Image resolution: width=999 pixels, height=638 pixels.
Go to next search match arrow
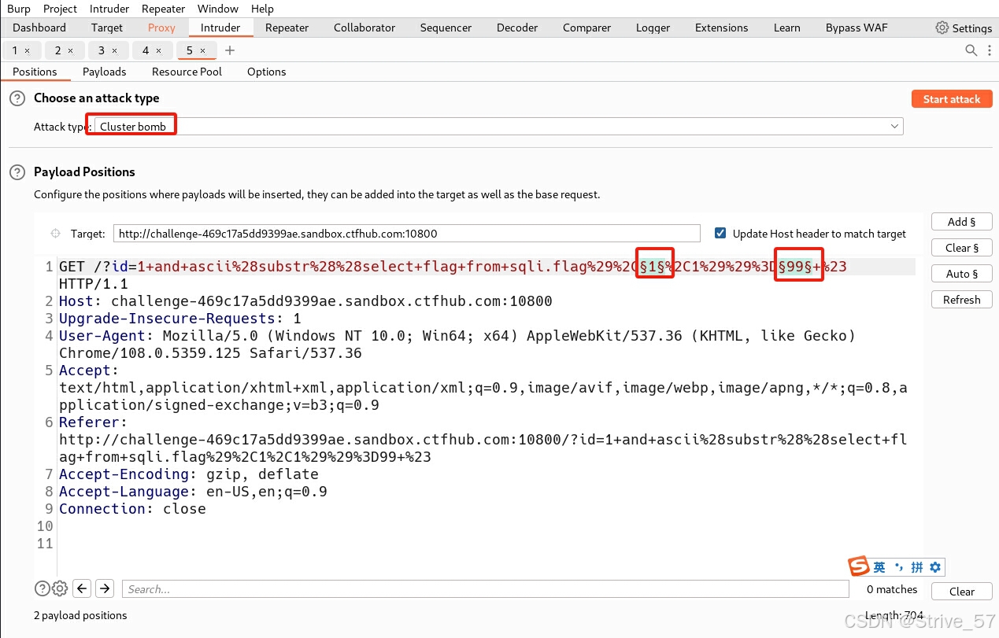(x=105, y=588)
